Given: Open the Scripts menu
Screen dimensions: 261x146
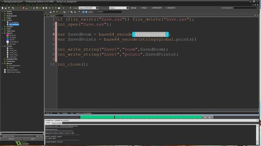Looking at the screenshot, I should point(28,5).
